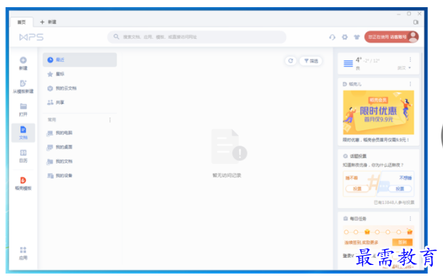Click the 4° temperature reading

point(359,60)
